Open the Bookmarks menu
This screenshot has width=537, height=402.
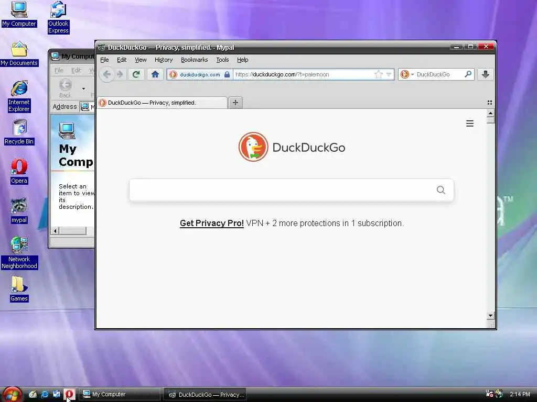coord(194,60)
